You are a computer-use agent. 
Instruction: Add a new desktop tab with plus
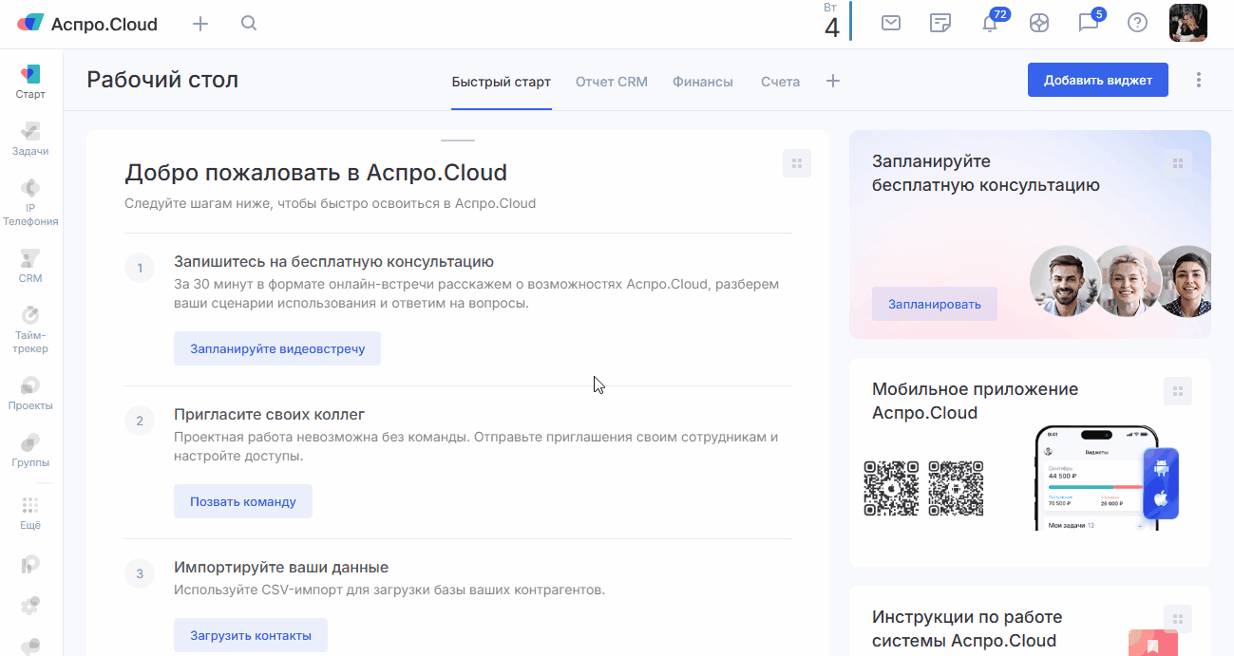(833, 82)
